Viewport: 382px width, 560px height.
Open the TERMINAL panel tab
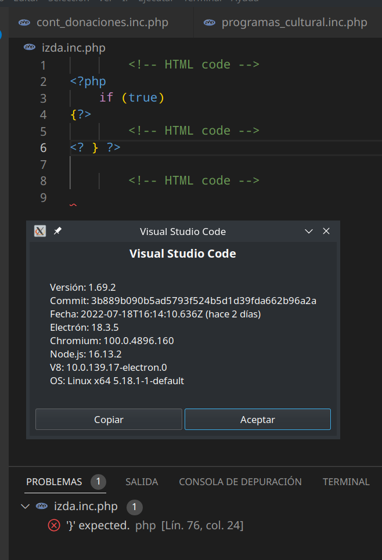pos(345,482)
